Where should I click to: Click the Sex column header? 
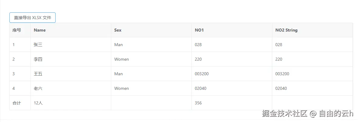[x=118, y=30]
